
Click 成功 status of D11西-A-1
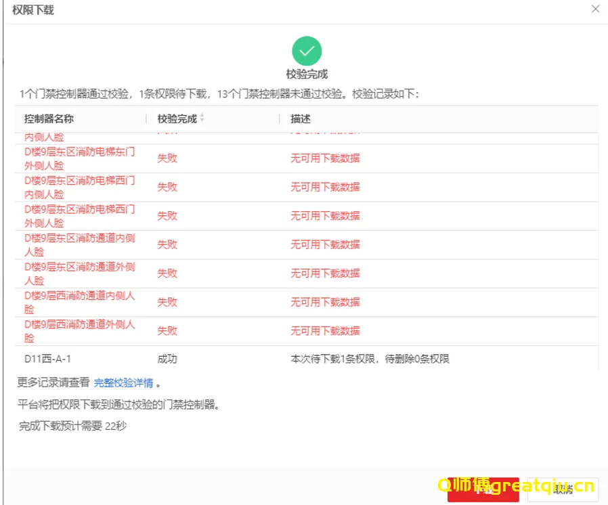point(167,359)
